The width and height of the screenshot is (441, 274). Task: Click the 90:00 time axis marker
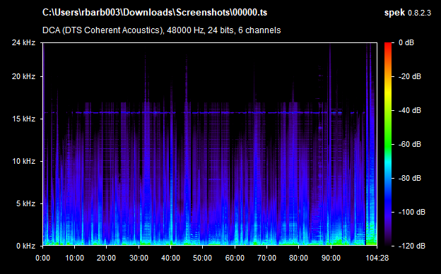[x=331, y=258]
